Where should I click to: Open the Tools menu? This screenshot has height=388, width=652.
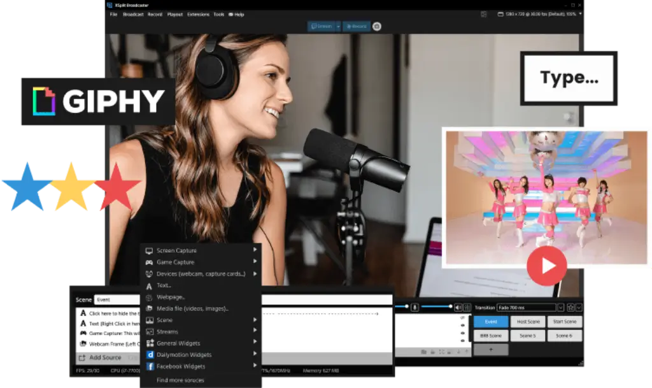pos(219,14)
